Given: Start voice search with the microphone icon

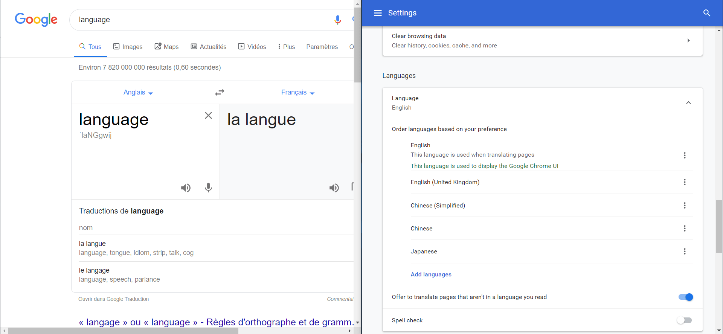Looking at the screenshot, I should 338,20.
